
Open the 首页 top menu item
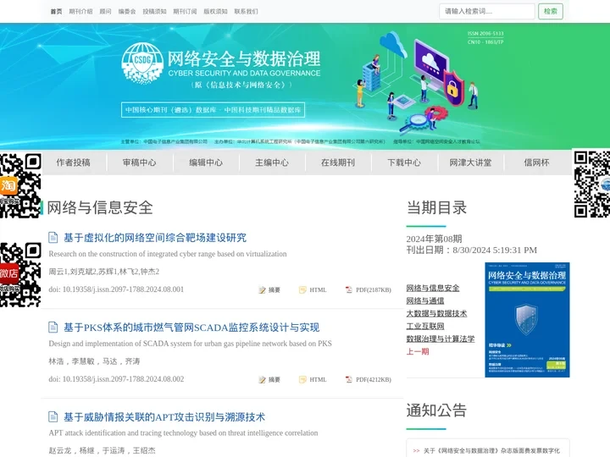(56, 11)
